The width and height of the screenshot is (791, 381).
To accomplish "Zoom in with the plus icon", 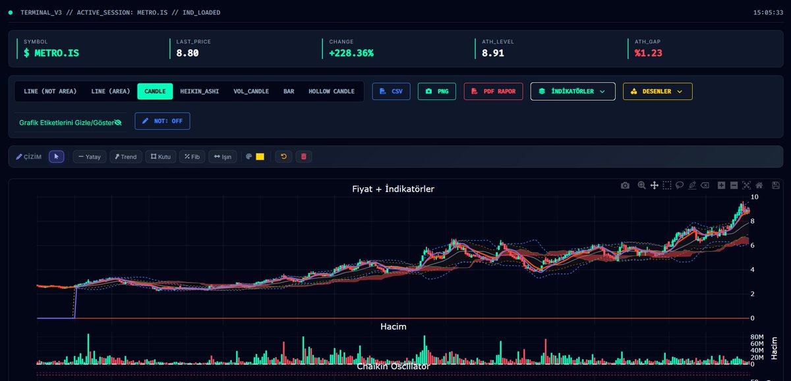I will (x=722, y=186).
